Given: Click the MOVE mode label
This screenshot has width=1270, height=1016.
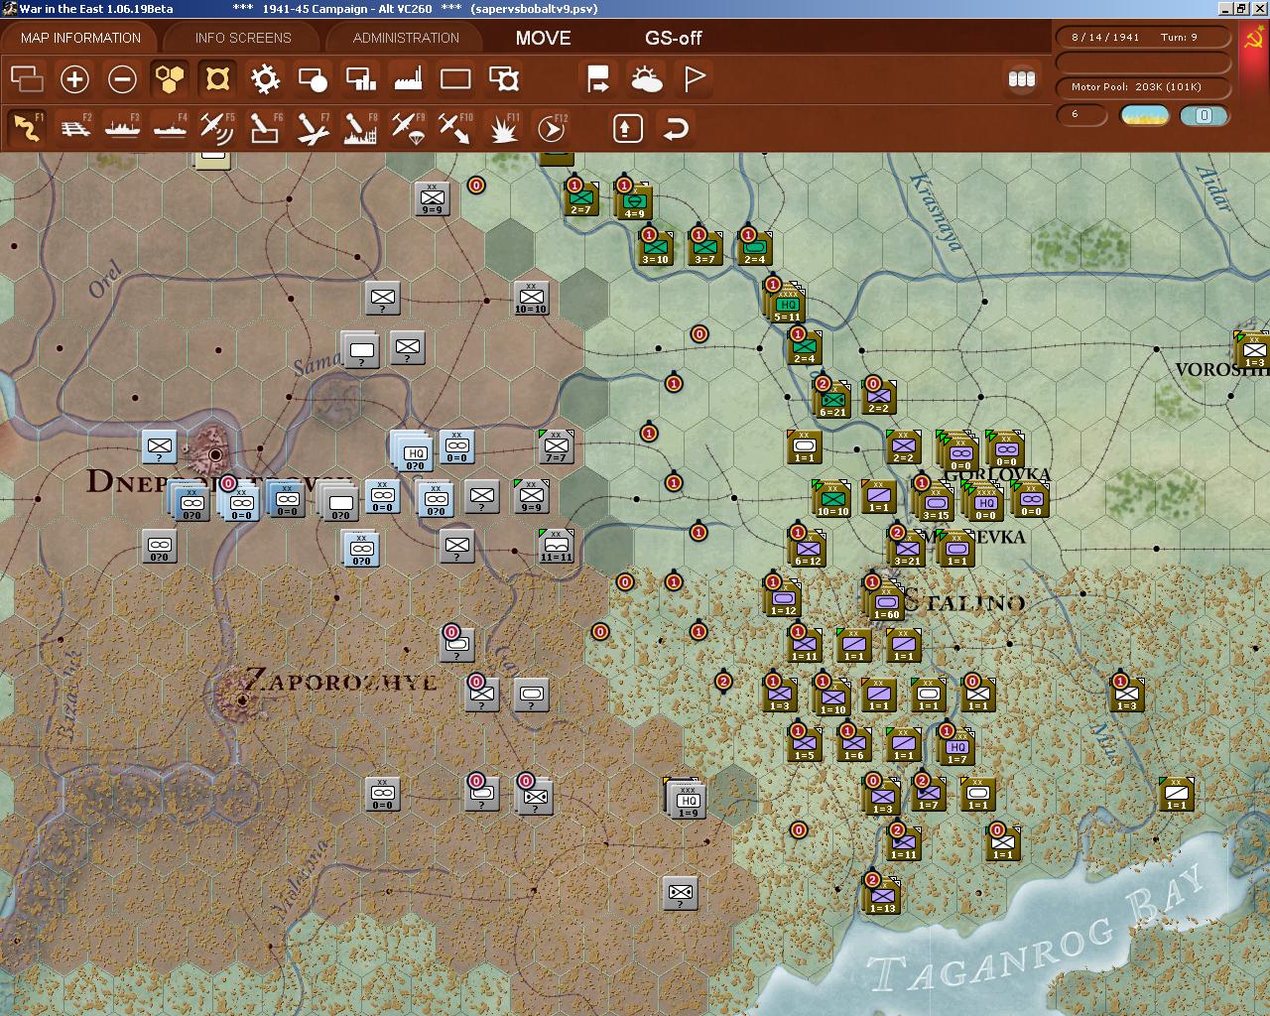Looking at the screenshot, I should point(543,38).
